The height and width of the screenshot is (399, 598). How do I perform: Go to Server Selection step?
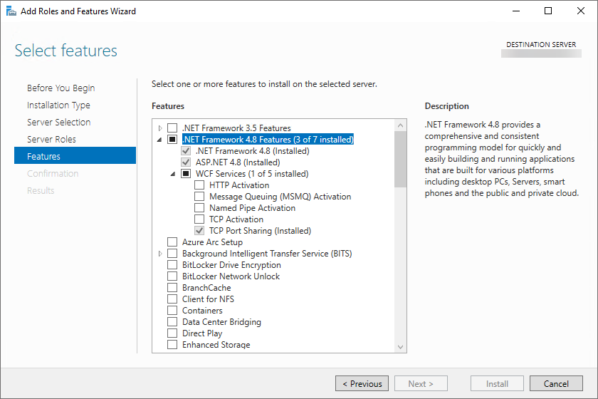point(58,122)
